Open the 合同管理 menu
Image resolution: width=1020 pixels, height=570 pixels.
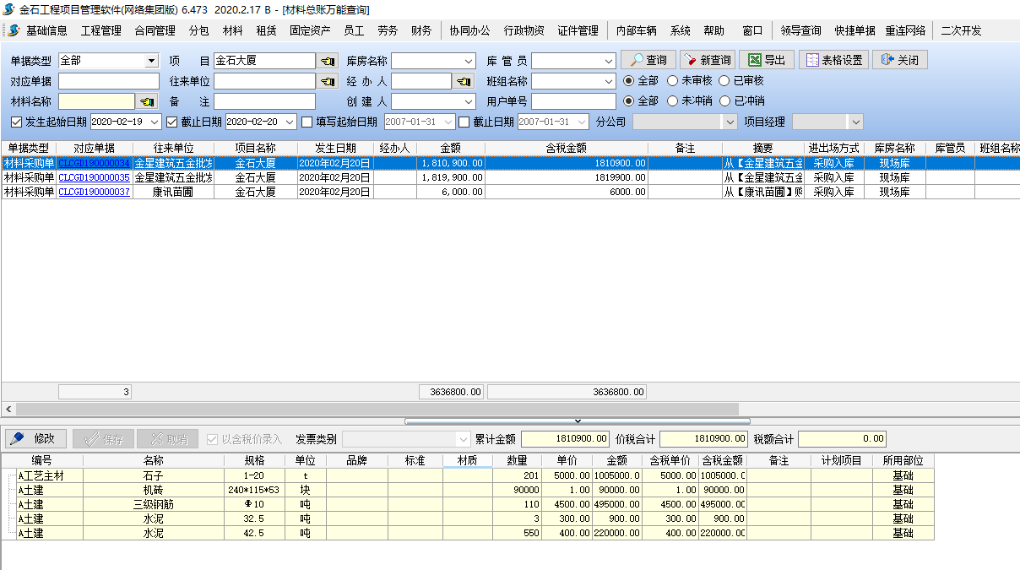pyautogui.click(x=155, y=30)
